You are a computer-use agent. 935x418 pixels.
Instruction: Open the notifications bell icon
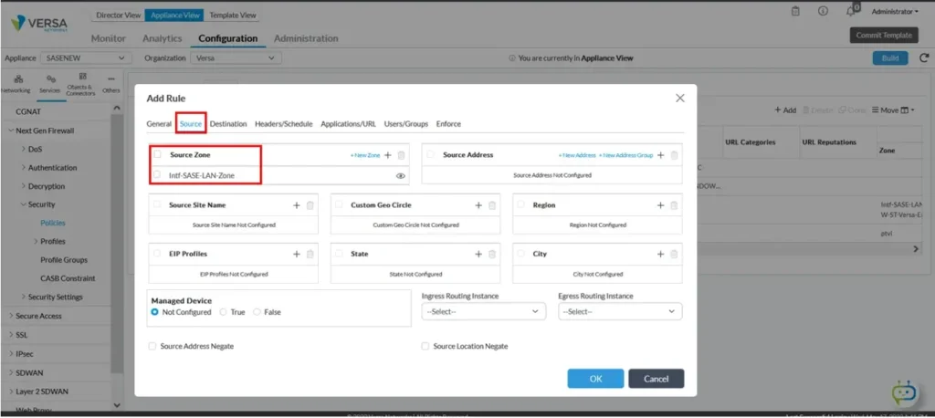click(851, 12)
